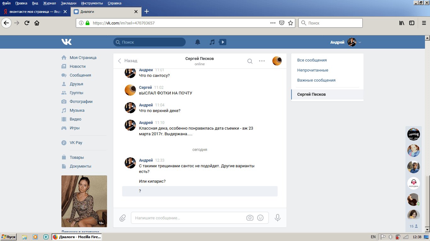The height and width of the screenshot is (241, 430).
Task: Open the address bar page actions menu
Action: (273, 23)
